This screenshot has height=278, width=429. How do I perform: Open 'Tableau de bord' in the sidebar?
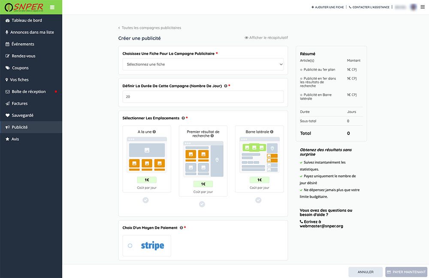[27, 20]
